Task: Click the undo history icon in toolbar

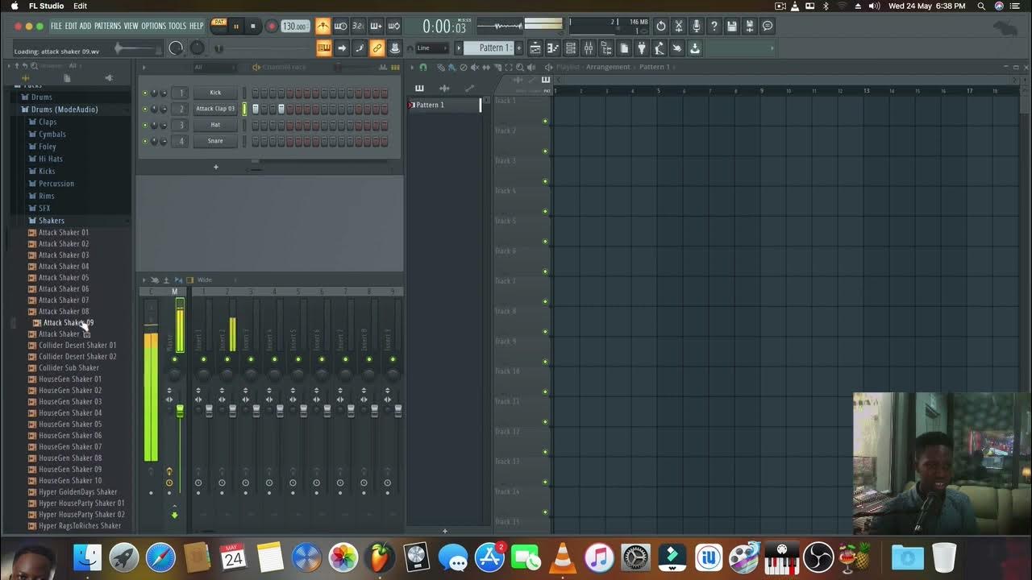Action: (660, 27)
